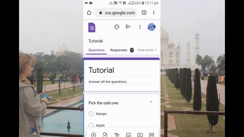Click the Add image icon
Image resolution: width=244 pixels, height=137 pixels.
point(128,135)
